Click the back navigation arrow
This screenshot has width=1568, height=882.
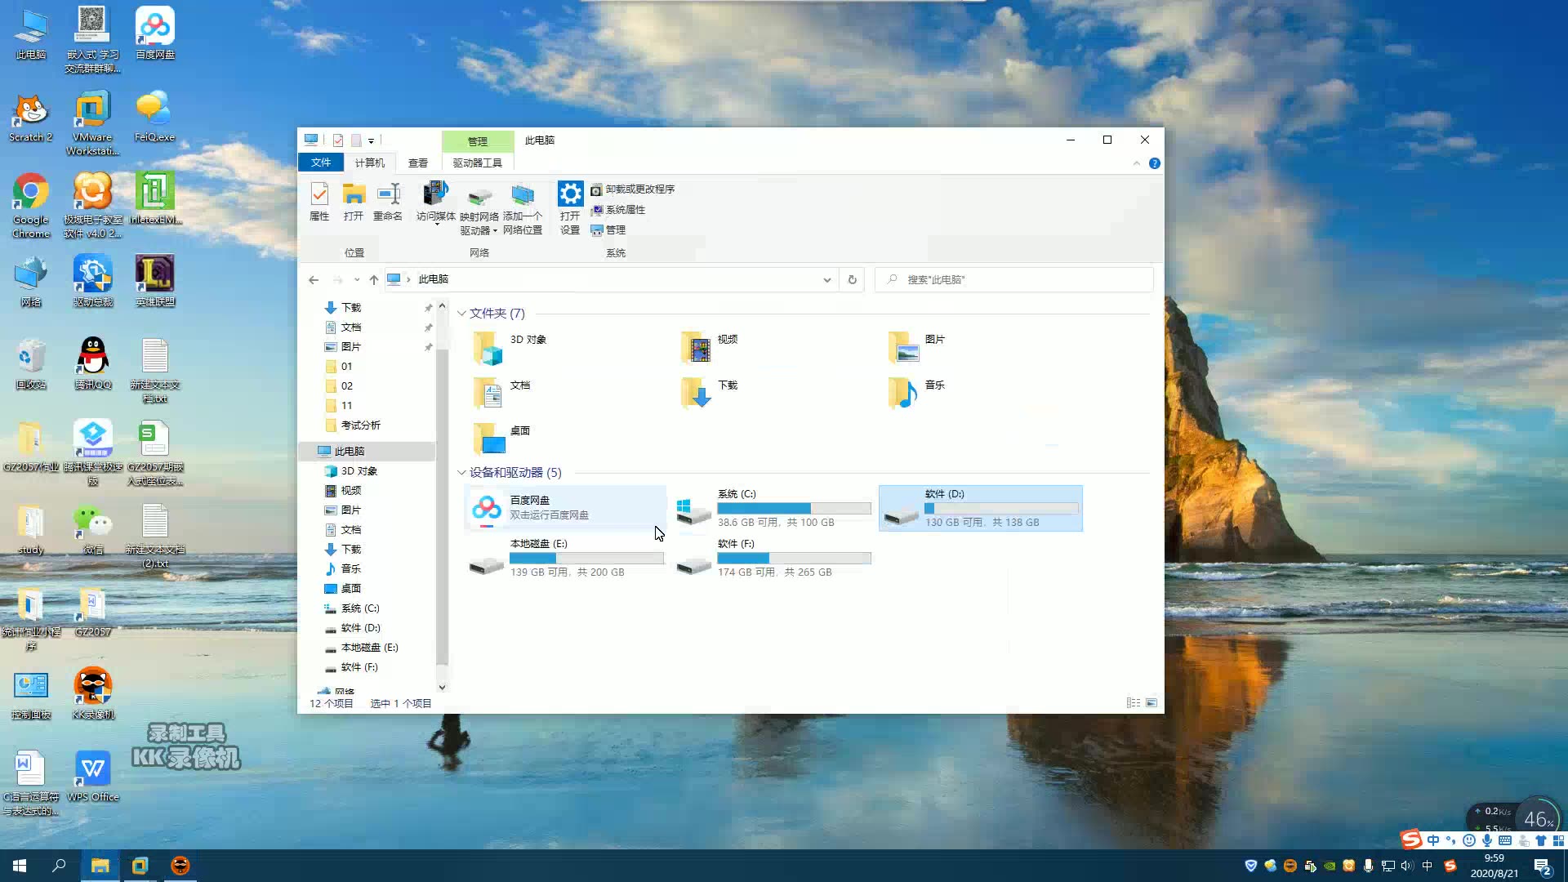click(x=314, y=279)
